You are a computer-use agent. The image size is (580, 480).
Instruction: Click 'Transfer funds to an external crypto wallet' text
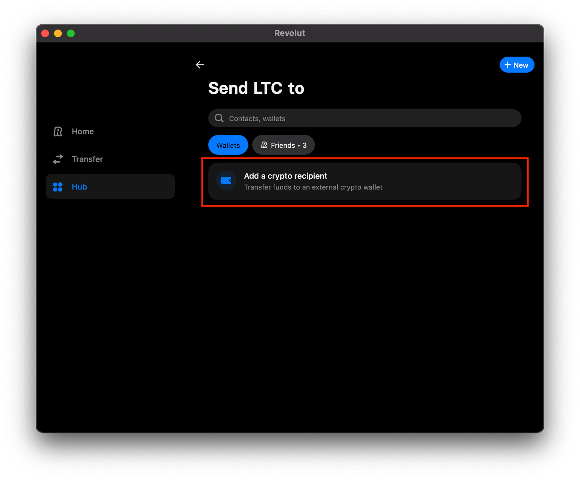click(313, 187)
